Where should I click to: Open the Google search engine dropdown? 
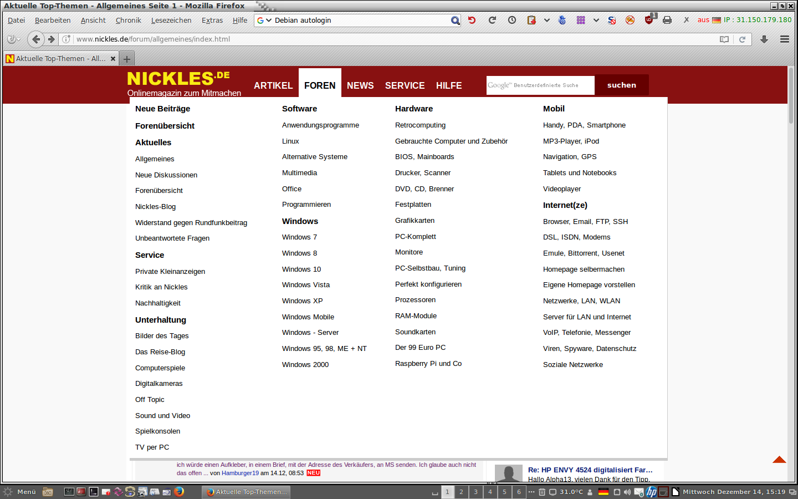click(x=264, y=21)
